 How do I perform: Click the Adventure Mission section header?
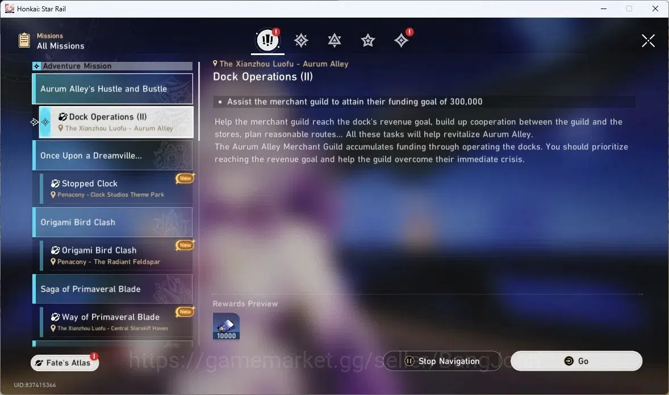pos(113,66)
